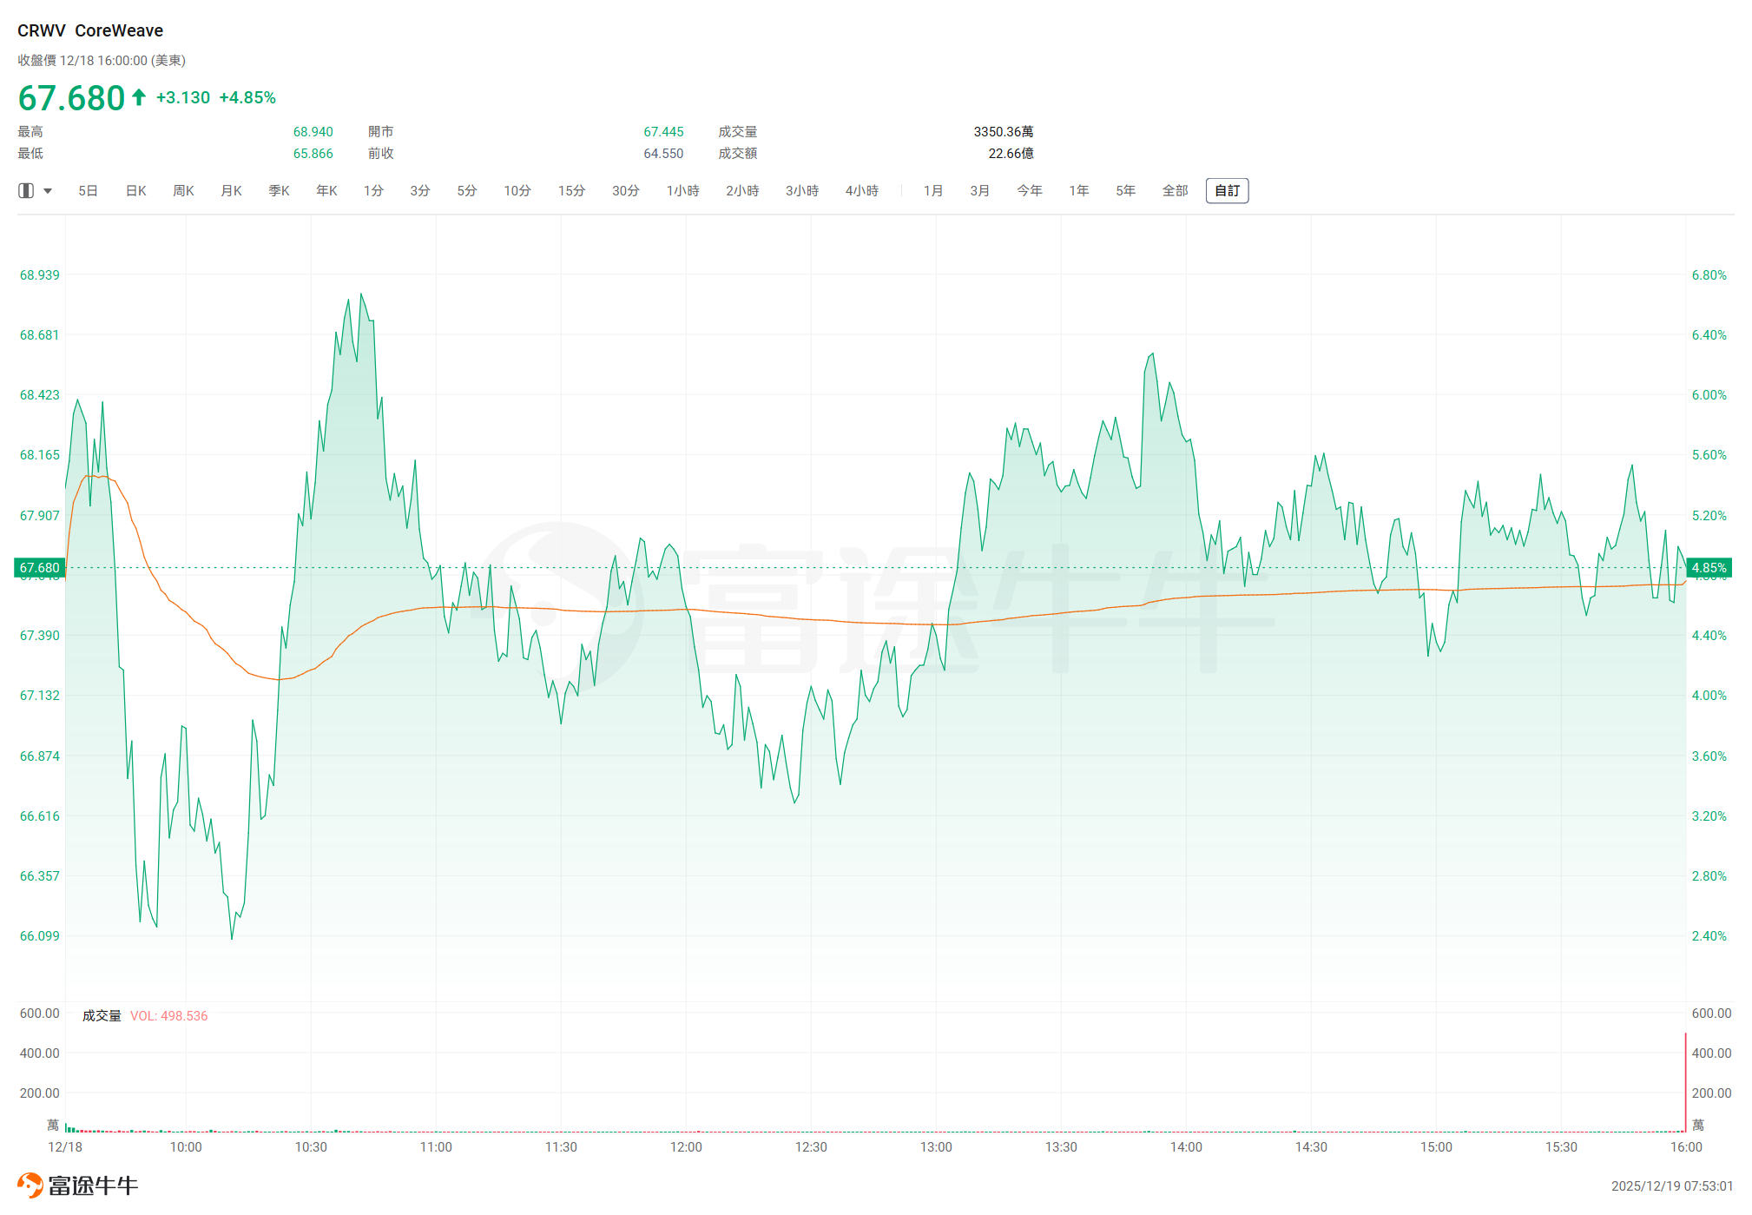Screen dimensions: 1752x1215
Task: Open the 年K chart view
Action: point(326,190)
